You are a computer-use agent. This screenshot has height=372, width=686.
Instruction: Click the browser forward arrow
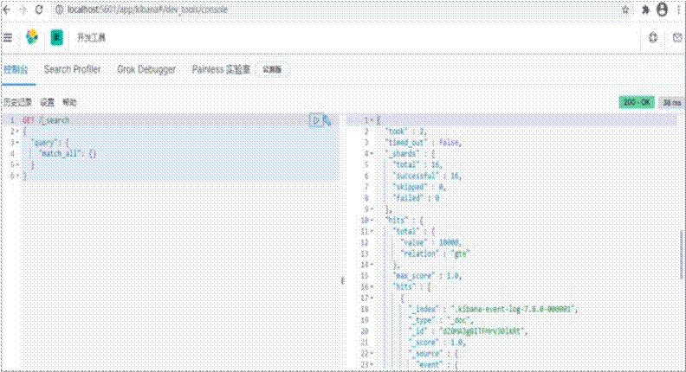(x=23, y=10)
